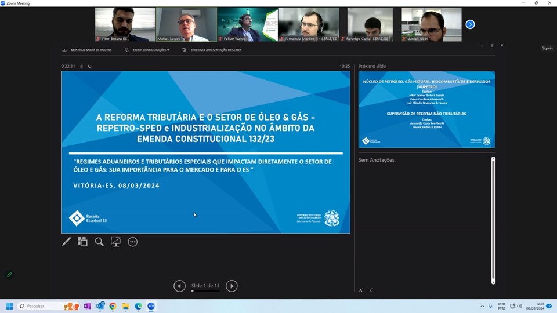Click the next slide preview thumbnail
The width and height of the screenshot is (557, 313).
tap(426, 110)
